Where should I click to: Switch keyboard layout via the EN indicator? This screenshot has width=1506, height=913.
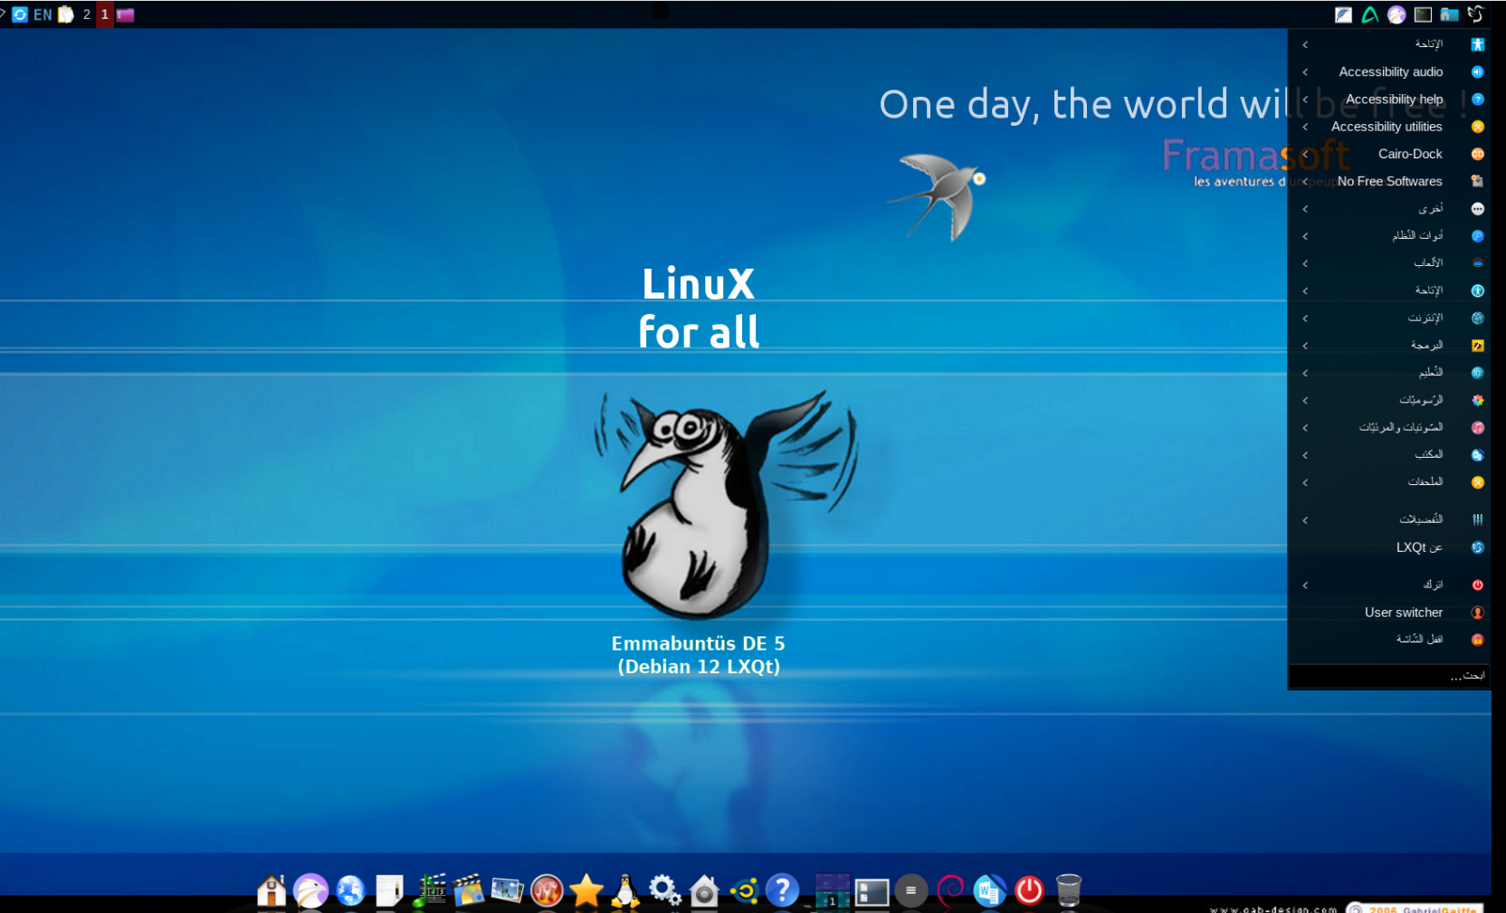[42, 14]
